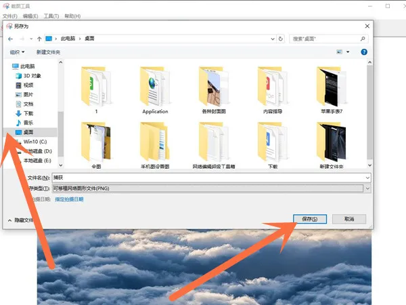Open the view options dropdown arrow
Viewport: 406px width, 305px height.
[x=348, y=52]
